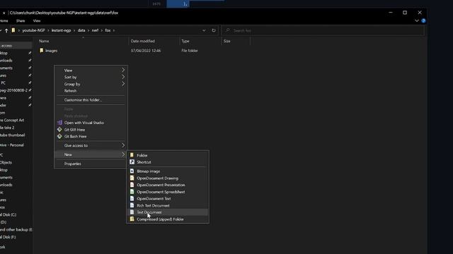Viewport: 453px width, 254px height.
Task: Click the instant-ngp breadcrumb
Action: [62, 30]
